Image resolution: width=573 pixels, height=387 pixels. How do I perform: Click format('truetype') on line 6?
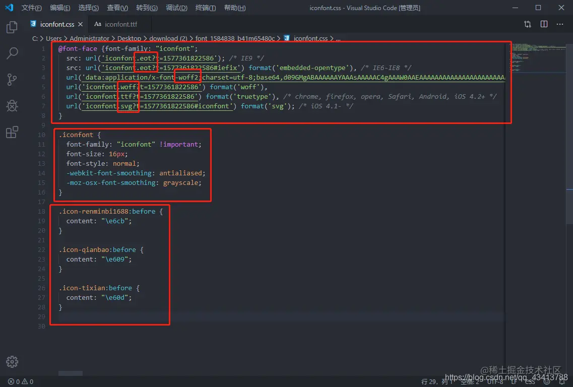pos(240,96)
